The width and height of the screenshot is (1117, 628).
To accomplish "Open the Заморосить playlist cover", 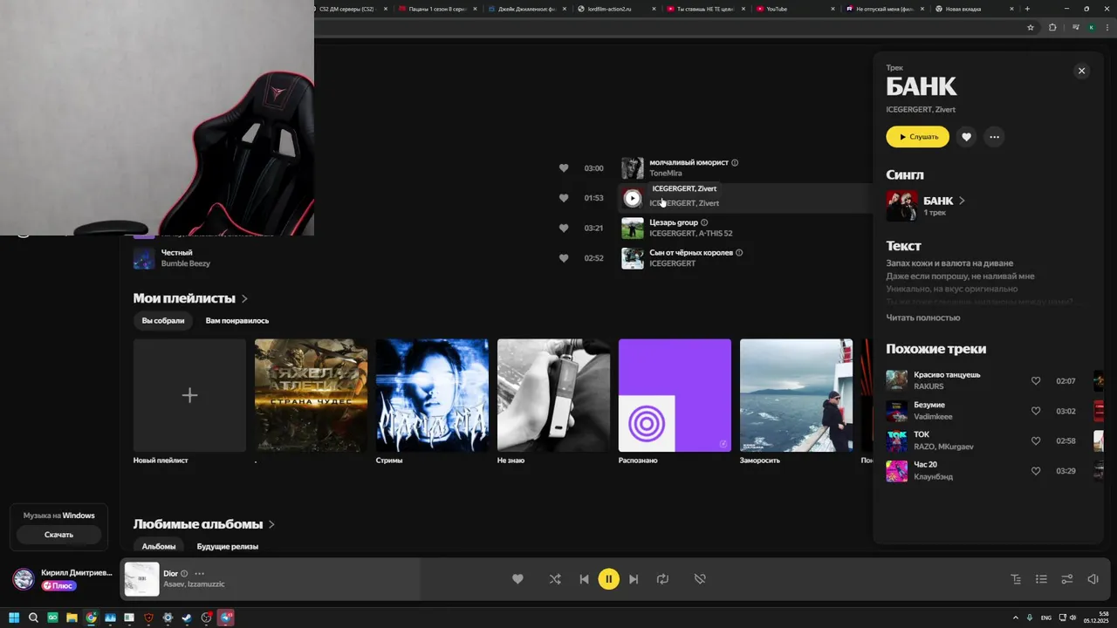I will coord(796,395).
